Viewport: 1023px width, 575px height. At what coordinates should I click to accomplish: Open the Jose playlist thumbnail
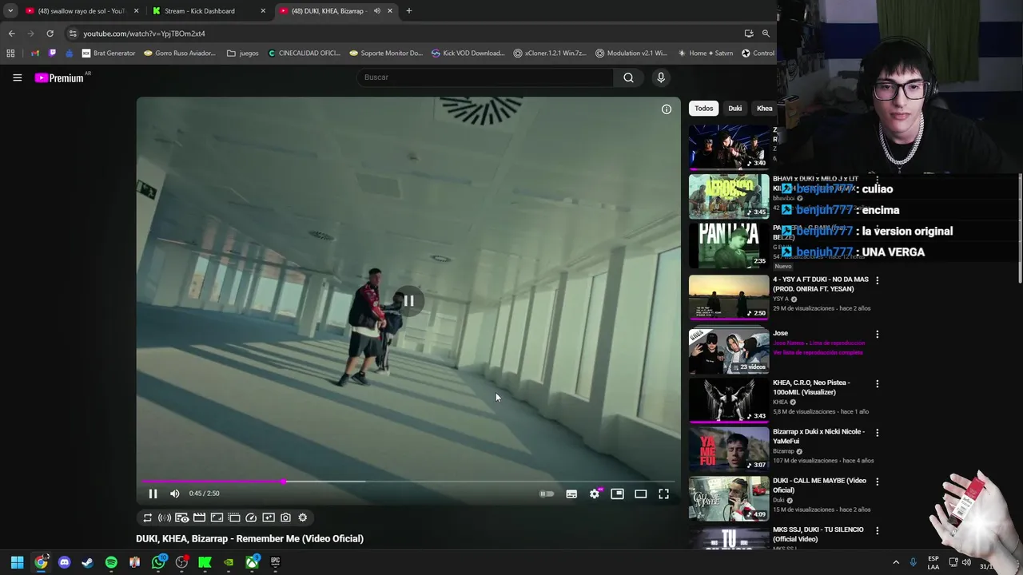(x=729, y=351)
